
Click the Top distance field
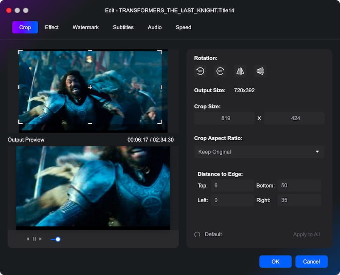coord(232,185)
